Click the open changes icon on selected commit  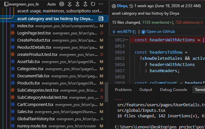pos(101,19)
